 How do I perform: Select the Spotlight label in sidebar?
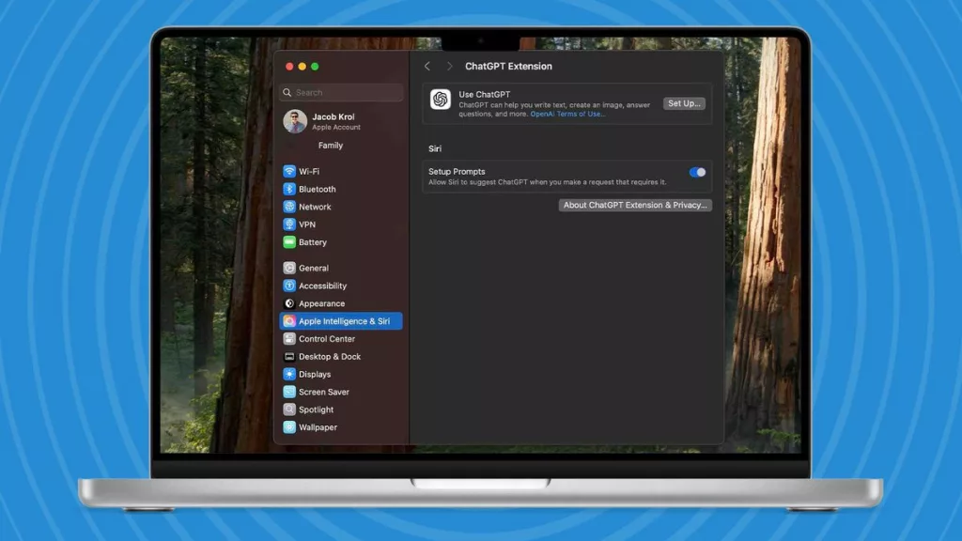[316, 410]
